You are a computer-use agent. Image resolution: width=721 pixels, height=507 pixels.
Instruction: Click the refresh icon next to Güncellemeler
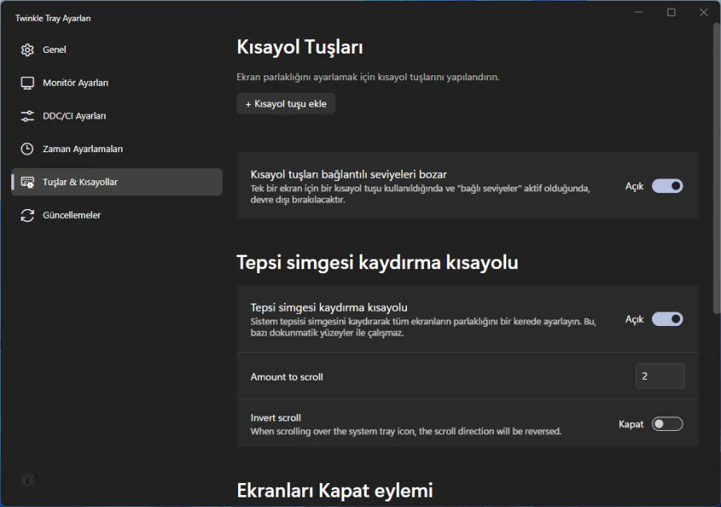click(26, 215)
